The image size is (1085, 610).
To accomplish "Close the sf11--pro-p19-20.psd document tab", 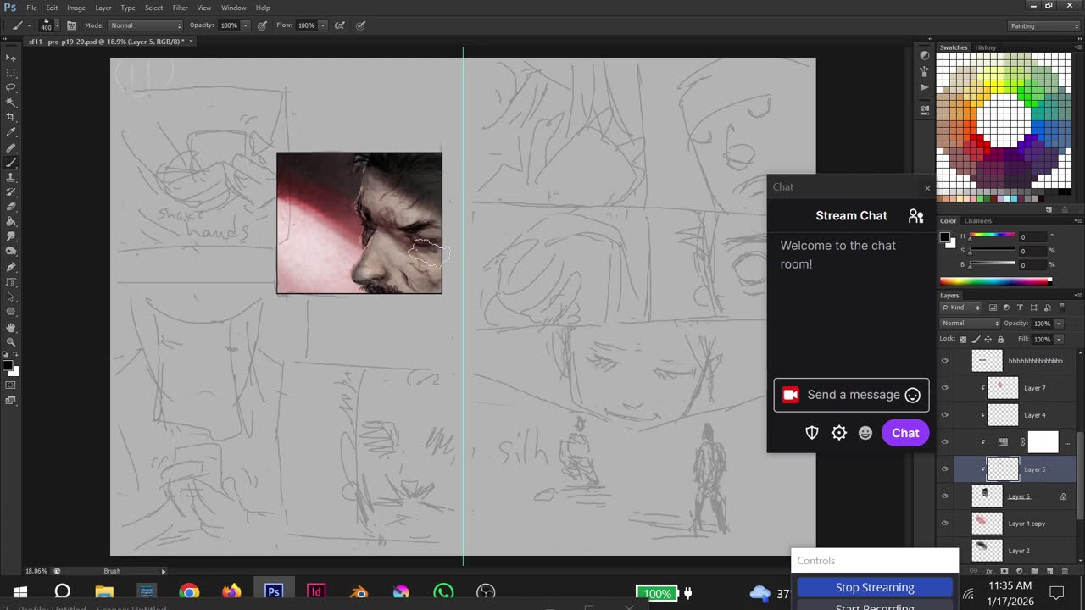I will tap(191, 41).
